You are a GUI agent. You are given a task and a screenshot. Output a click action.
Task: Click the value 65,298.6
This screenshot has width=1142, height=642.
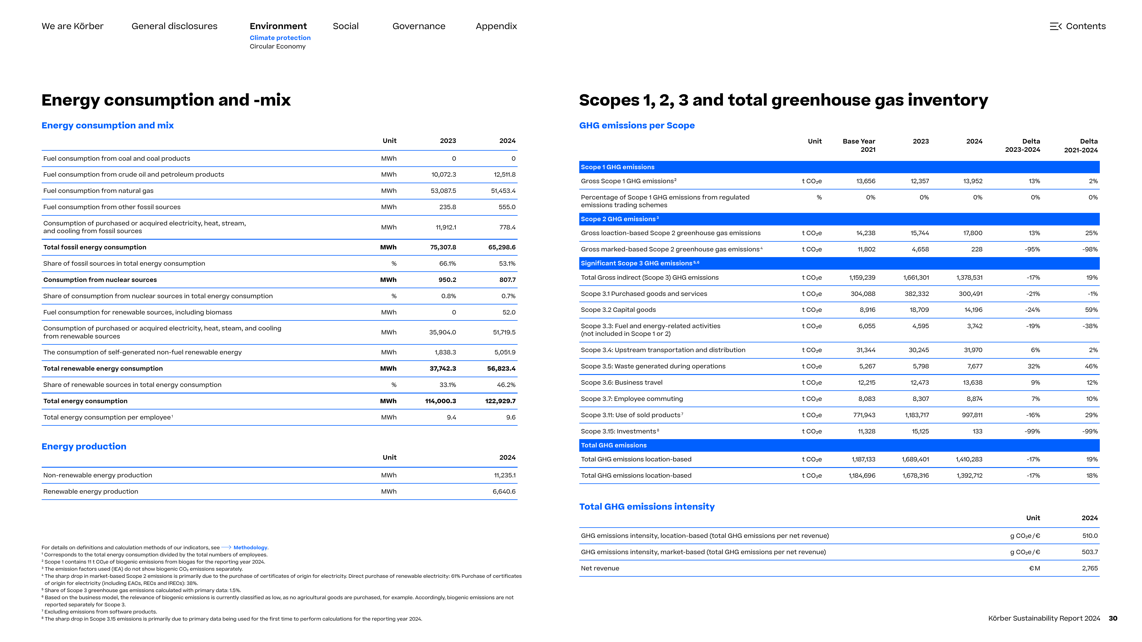coord(501,247)
